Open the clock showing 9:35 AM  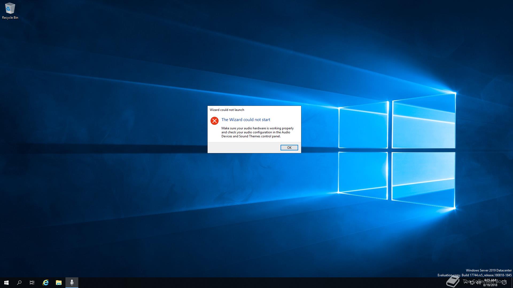point(490,283)
